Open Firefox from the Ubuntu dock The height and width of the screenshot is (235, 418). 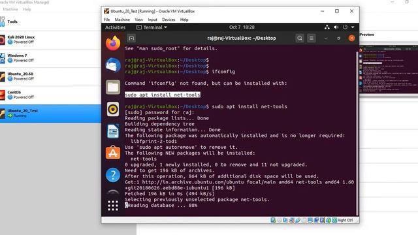coord(113,43)
